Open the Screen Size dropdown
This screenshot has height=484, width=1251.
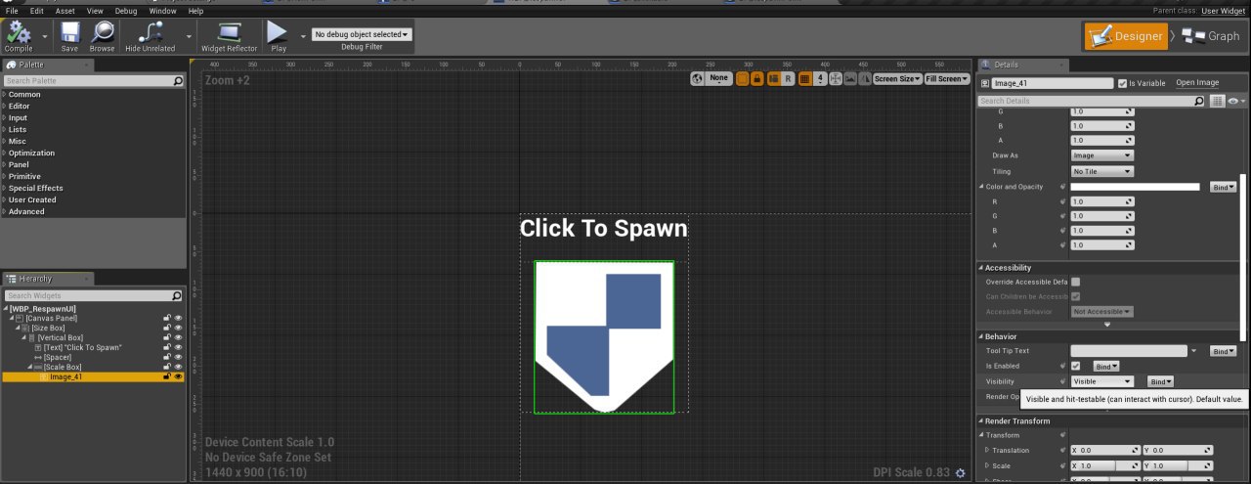coord(897,78)
